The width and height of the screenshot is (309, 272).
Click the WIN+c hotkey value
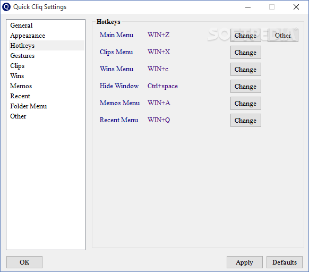(x=158, y=69)
